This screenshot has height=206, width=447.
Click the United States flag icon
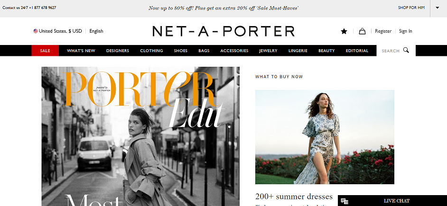tap(35, 31)
